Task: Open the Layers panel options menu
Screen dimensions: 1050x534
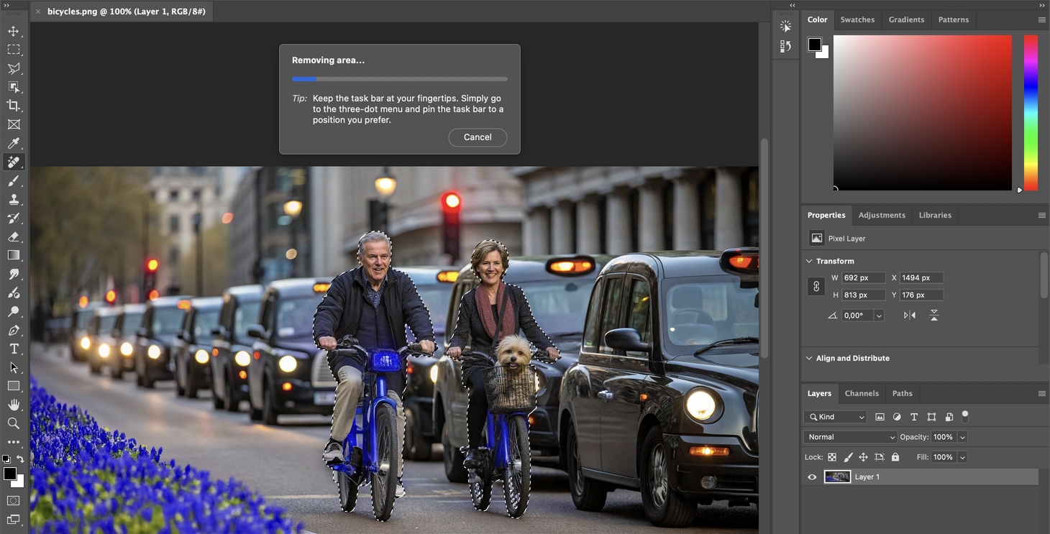Action: [x=1041, y=393]
